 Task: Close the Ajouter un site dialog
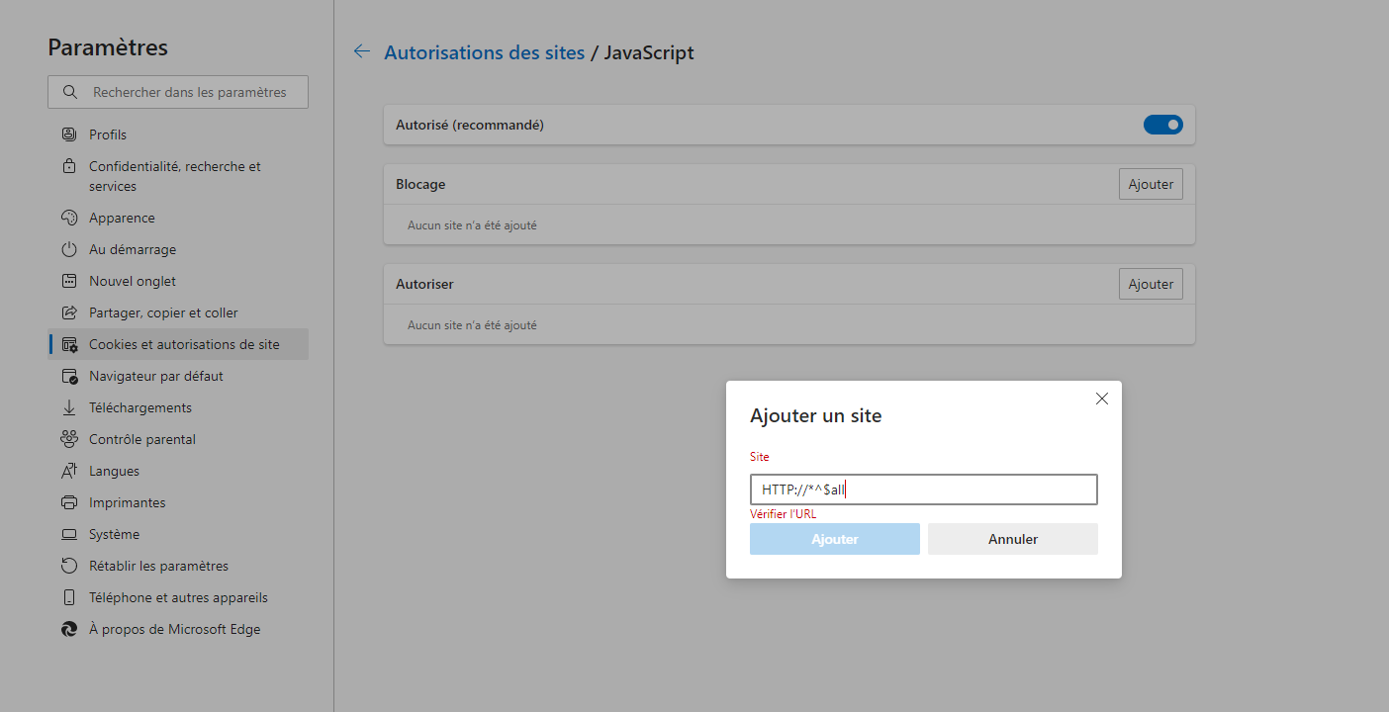click(1102, 399)
